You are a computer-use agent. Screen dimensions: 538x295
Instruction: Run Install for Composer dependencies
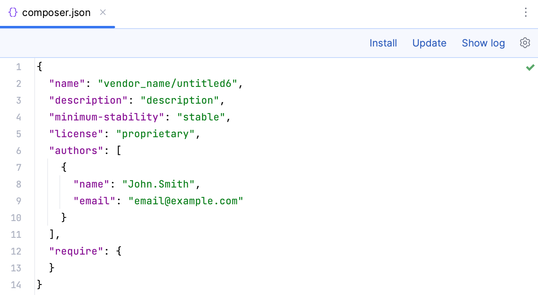[x=383, y=43]
